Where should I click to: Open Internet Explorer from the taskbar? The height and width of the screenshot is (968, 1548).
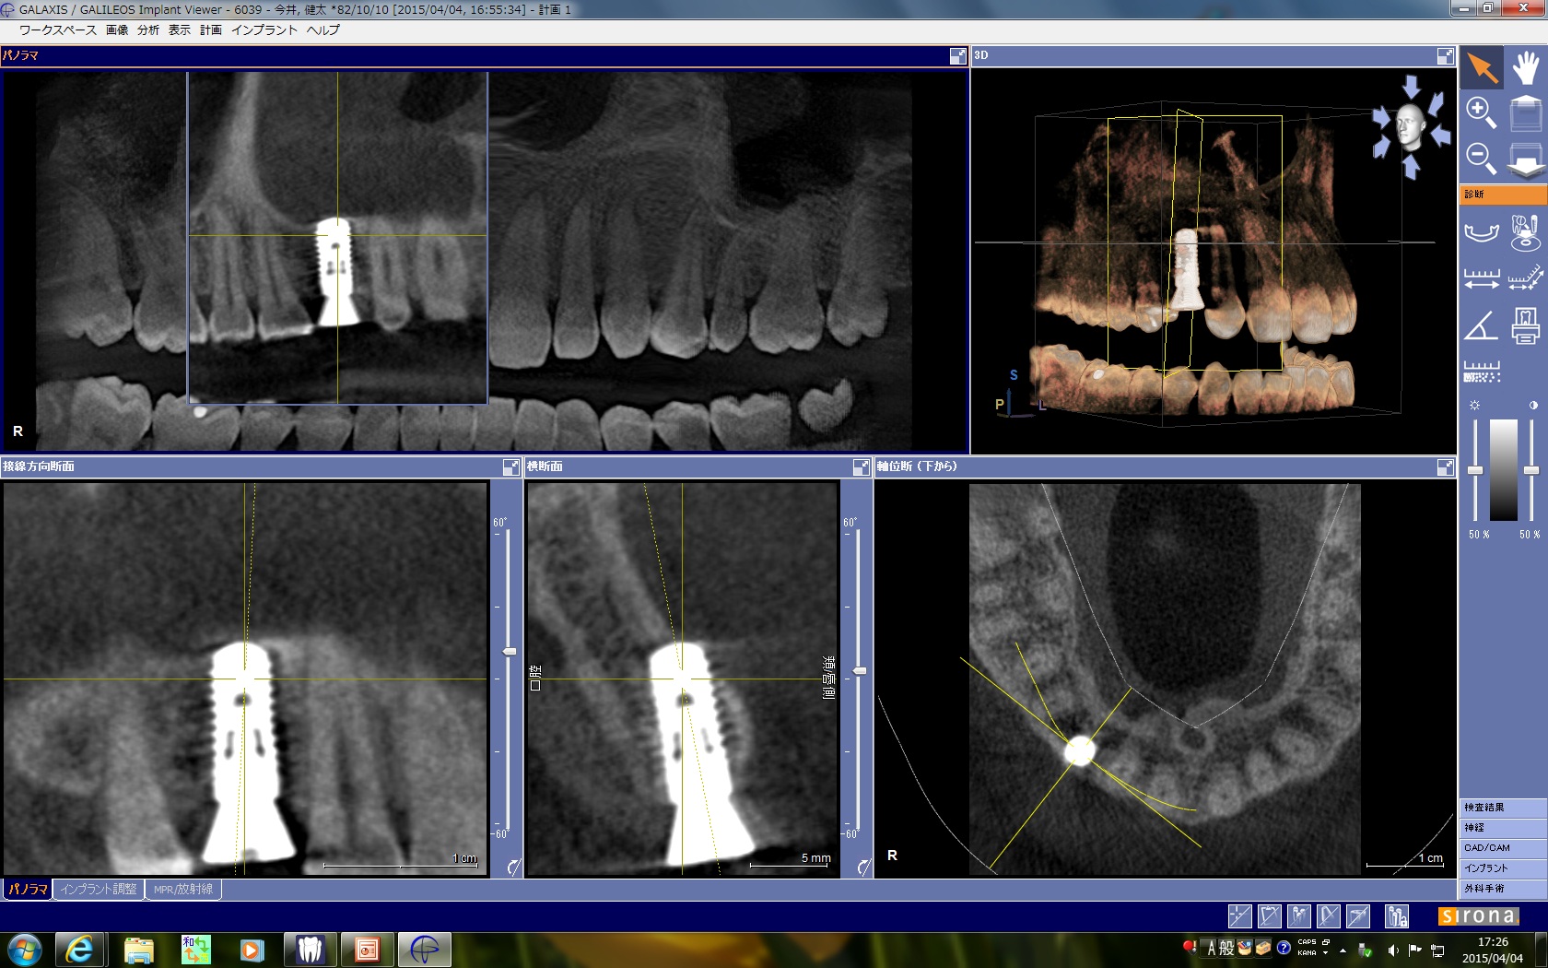tap(79, 950)
